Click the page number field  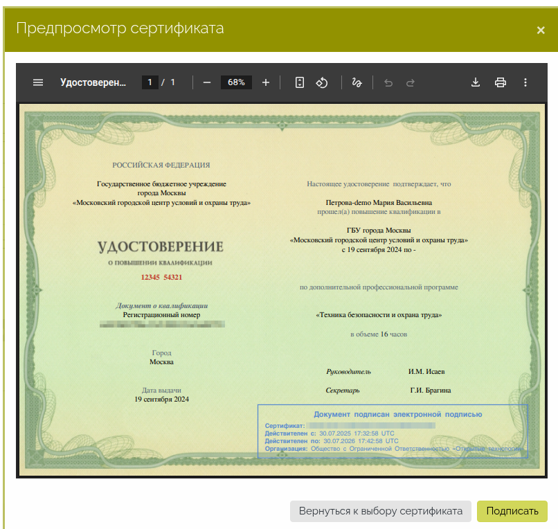coord(150,82)
